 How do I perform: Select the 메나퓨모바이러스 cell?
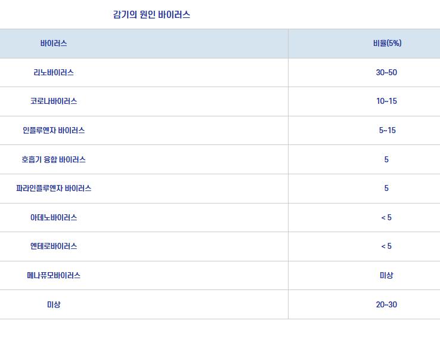(54, 275)
